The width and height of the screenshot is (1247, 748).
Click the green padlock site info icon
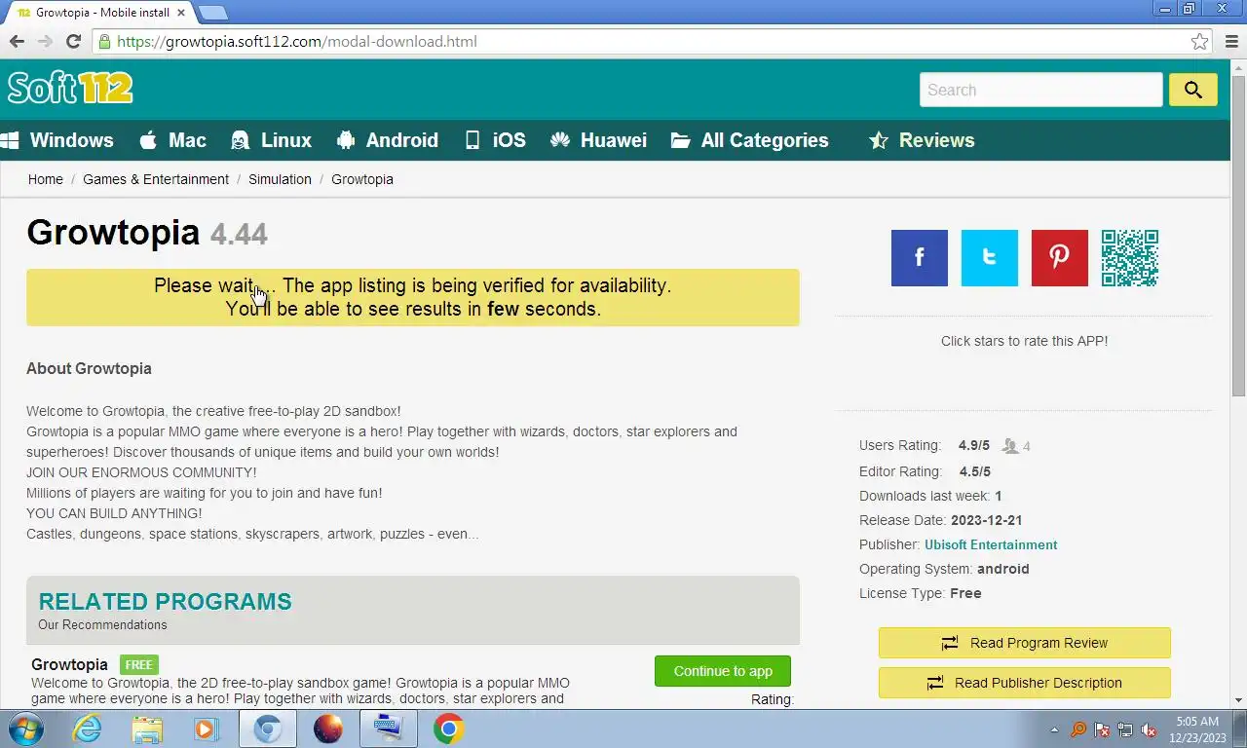(x=104, y=41)
